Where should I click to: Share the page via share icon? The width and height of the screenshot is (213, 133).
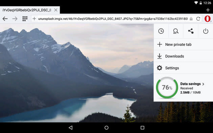(x=191, y=31)
